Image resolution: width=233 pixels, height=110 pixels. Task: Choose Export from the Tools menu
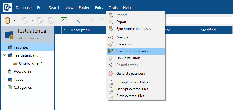pyautogui.click(x=136, y=22)
